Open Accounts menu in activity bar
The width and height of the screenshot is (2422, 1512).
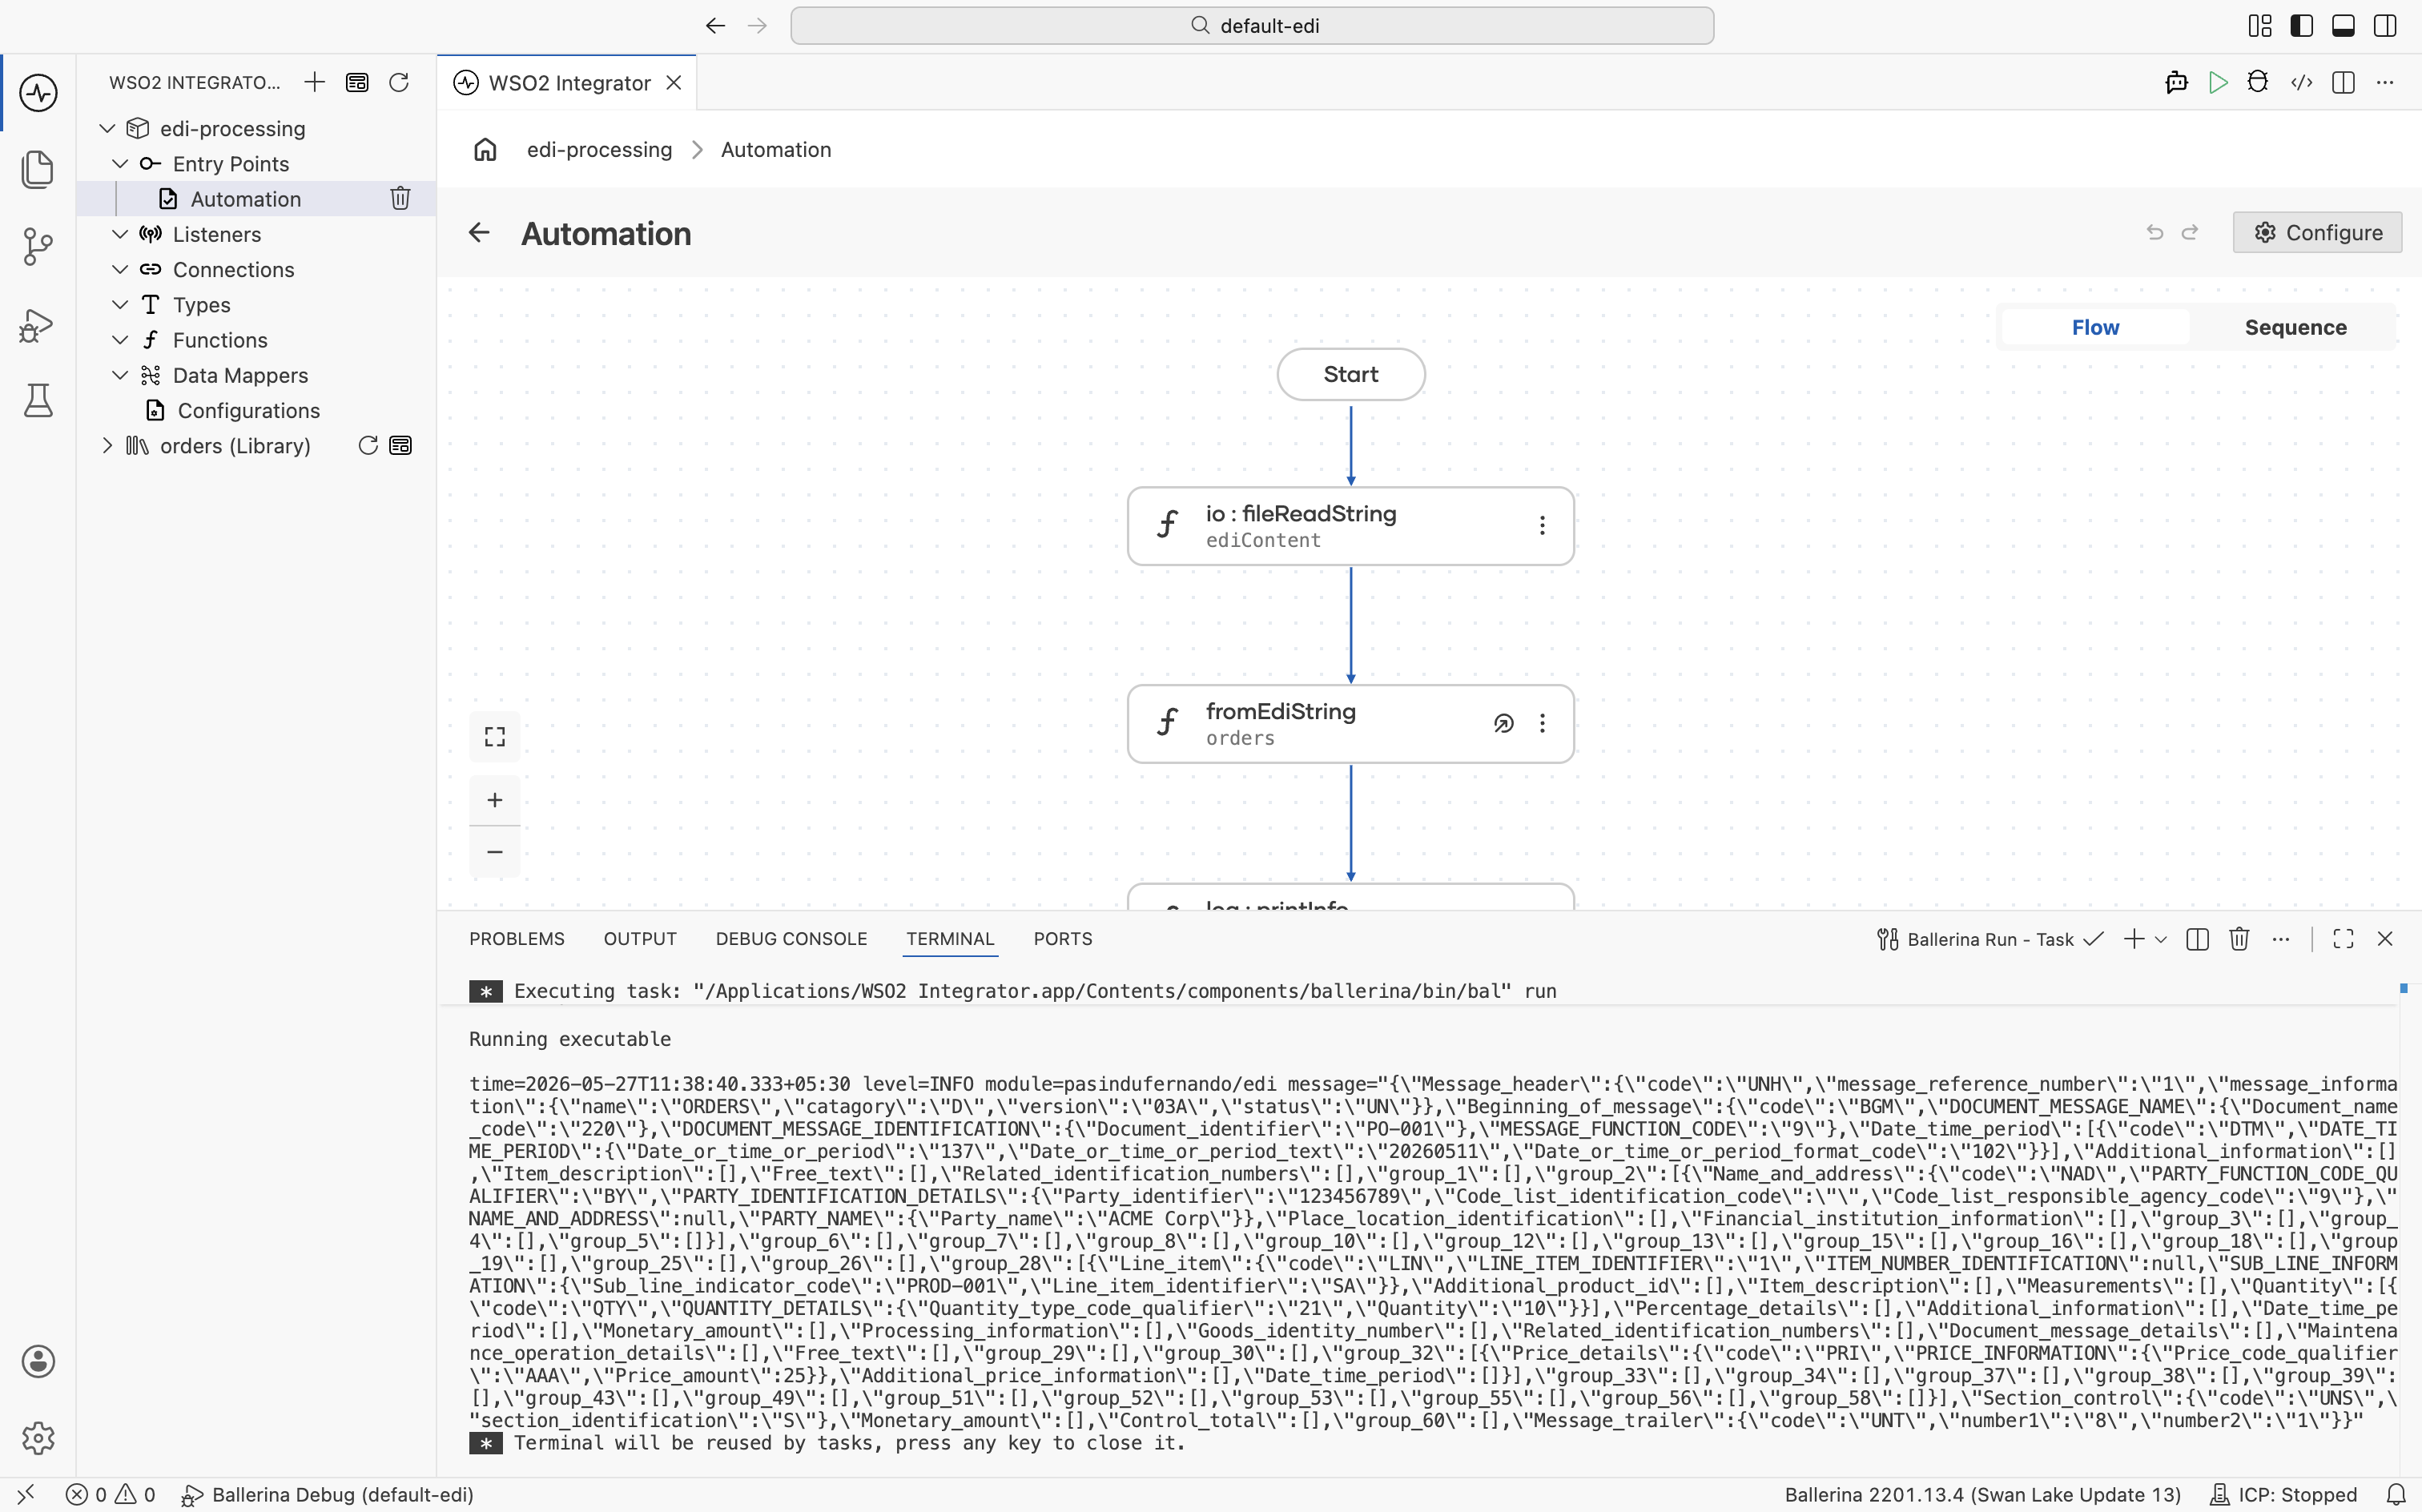[x=38, y=1361]
